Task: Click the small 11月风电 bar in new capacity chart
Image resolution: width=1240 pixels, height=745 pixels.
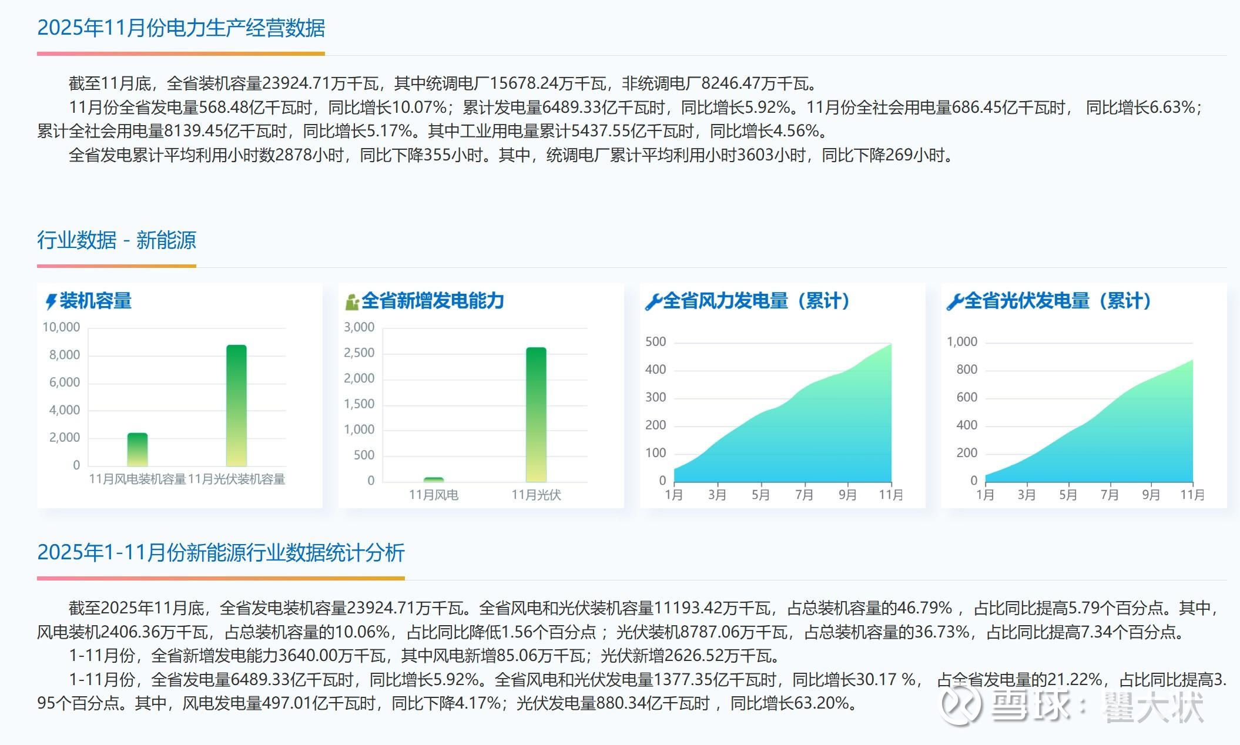Action: click(x=434, y=479)
